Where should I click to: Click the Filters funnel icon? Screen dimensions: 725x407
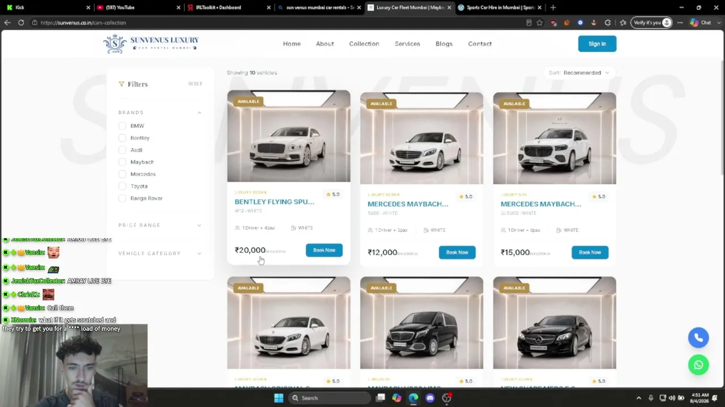pos(121,84)
